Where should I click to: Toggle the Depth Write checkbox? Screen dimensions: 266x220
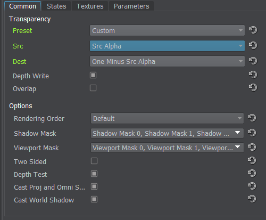tap(93, 75)
